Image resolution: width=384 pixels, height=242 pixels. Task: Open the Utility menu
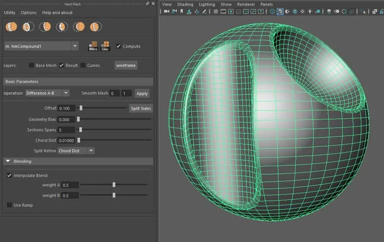pyautogui.click(x=10, y=12)
